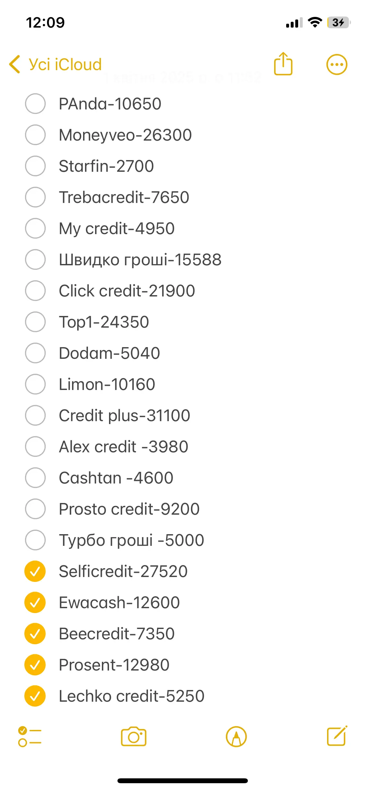The width and height of the screenshot is (365, 791).
Task: Go back to Усі iCloud folder
Action: point(65,64)
